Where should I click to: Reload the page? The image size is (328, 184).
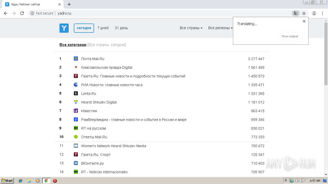[22, 13]
